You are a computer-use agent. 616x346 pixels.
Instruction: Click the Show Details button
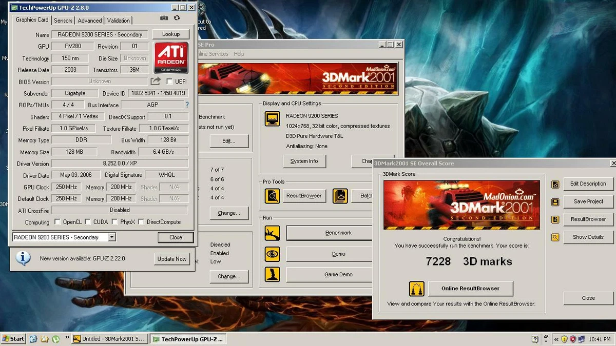[588, 237]
